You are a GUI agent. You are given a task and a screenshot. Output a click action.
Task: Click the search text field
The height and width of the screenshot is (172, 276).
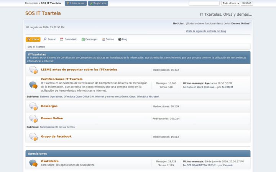204,3
